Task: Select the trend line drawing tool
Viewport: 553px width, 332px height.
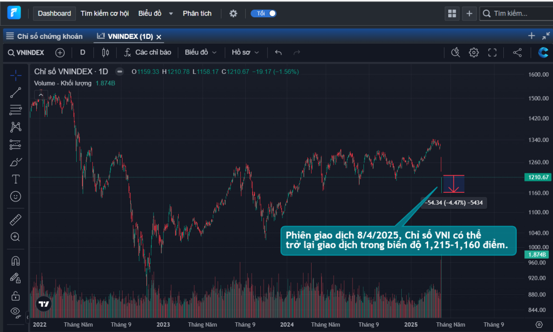Action: (16, 93)
